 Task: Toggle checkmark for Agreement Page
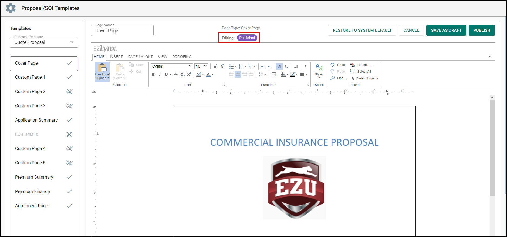[x=69, y=206]
